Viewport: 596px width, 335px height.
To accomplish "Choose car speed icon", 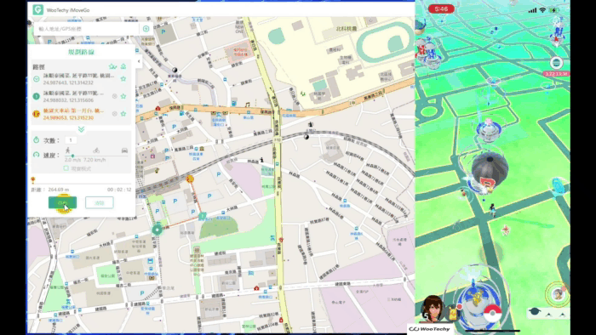I will pos(124,150).
